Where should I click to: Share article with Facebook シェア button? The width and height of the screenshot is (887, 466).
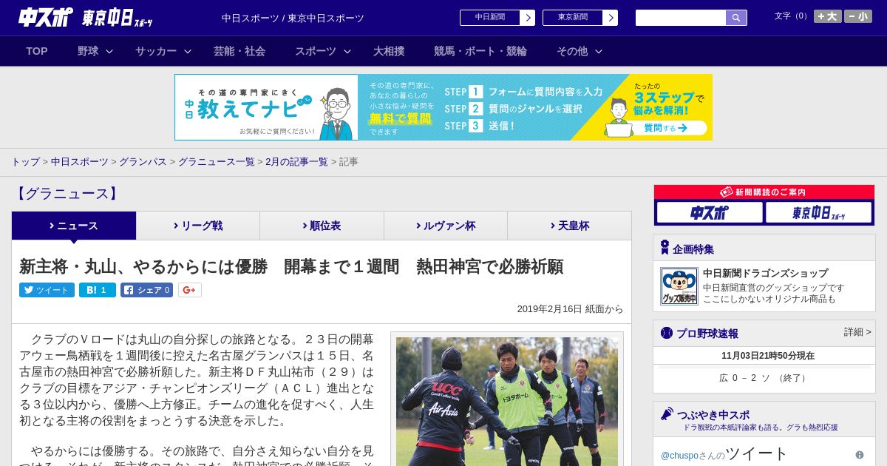click(147, 290)
